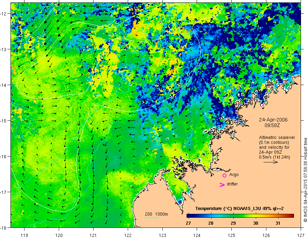Click the color bar label 29

coord(233,223)
